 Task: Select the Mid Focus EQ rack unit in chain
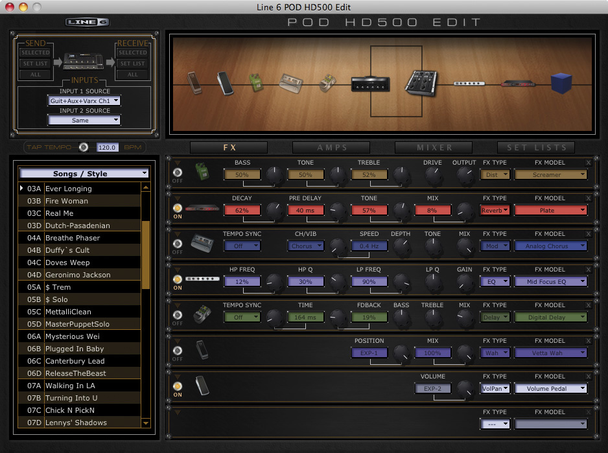point(469,84)
